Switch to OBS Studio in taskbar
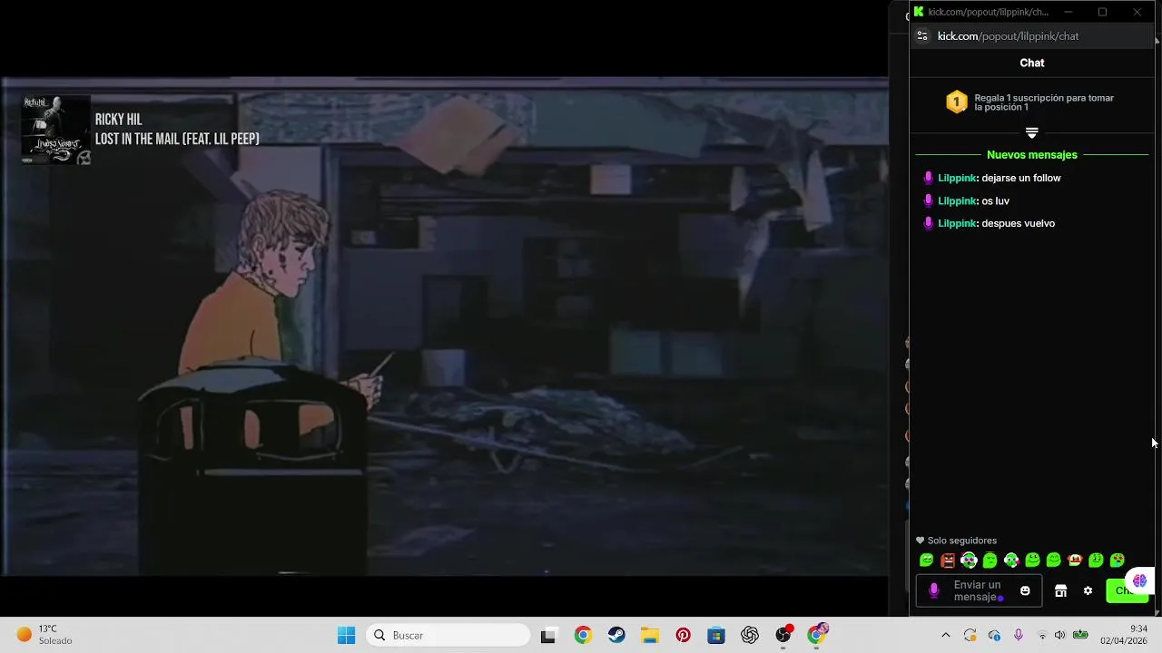 click(x=783, y=635)
